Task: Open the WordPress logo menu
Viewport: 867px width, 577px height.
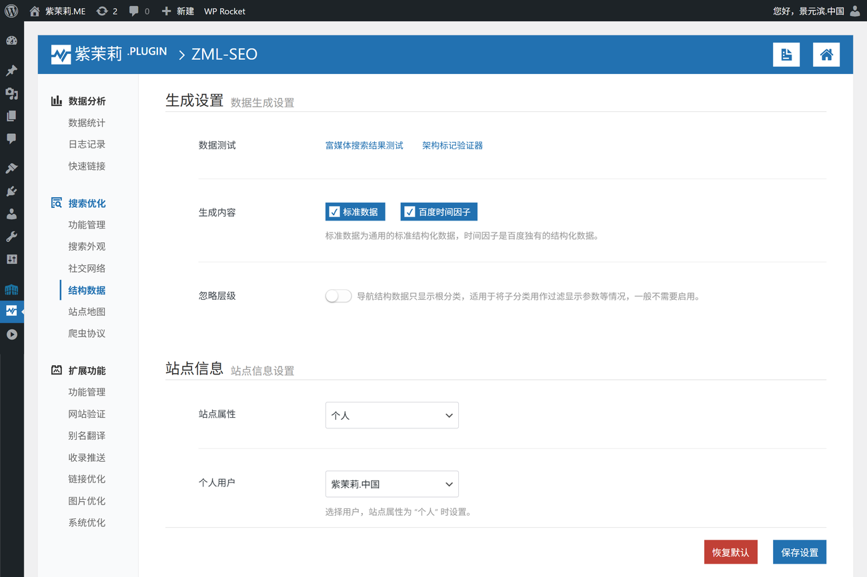Action: pos(11,11)
